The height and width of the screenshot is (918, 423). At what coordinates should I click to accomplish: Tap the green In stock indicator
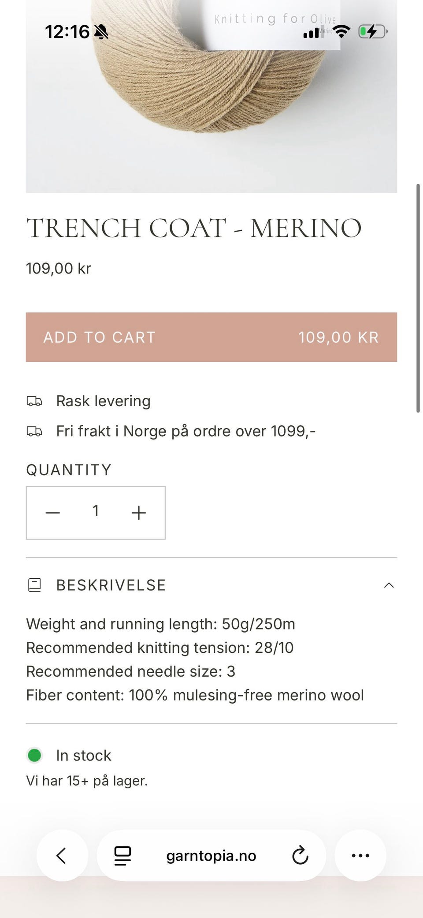pos(34,755)
